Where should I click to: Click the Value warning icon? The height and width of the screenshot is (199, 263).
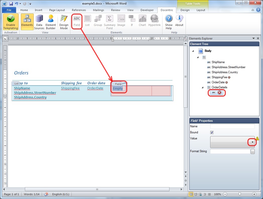click(257, 138)
